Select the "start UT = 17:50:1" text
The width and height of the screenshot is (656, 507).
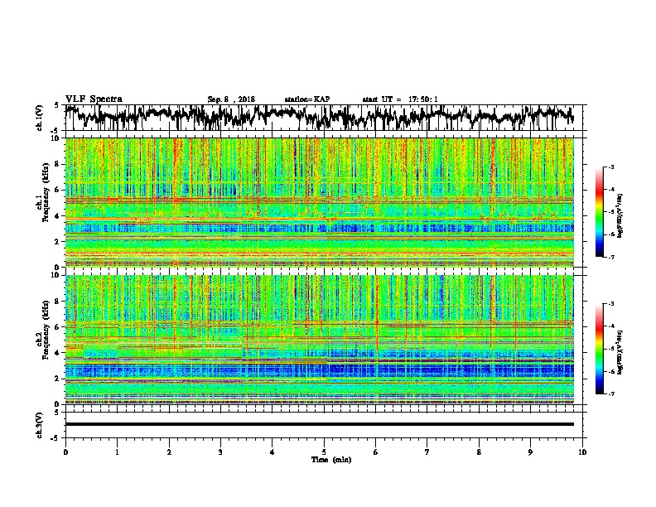click(400, 99)
